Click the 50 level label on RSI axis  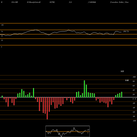tap(2, 36)
